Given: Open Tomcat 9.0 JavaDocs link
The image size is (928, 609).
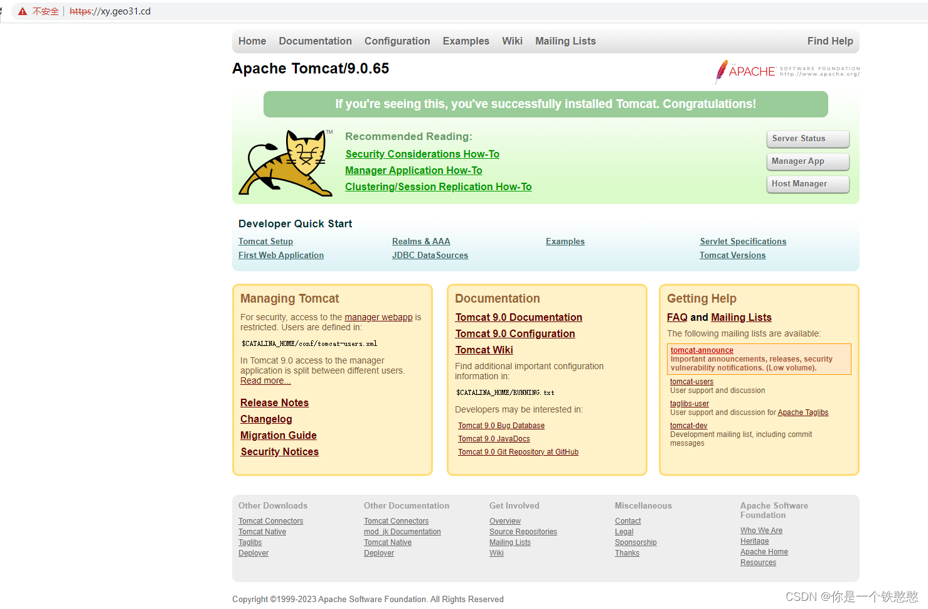Looking at the screenshot, I should coord(494,439).
